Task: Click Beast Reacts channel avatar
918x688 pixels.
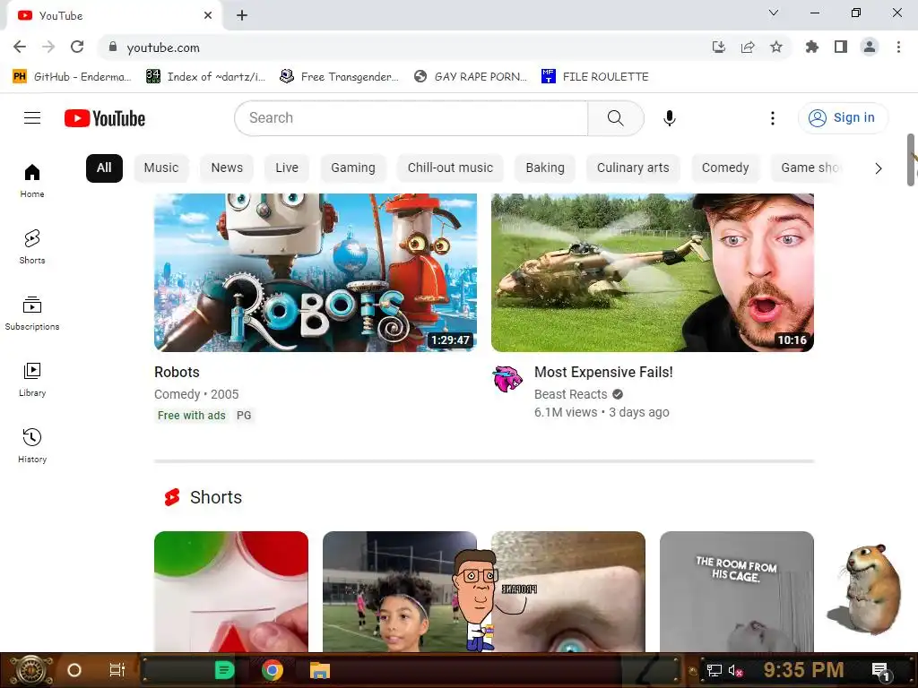Action: click(507, 379)
